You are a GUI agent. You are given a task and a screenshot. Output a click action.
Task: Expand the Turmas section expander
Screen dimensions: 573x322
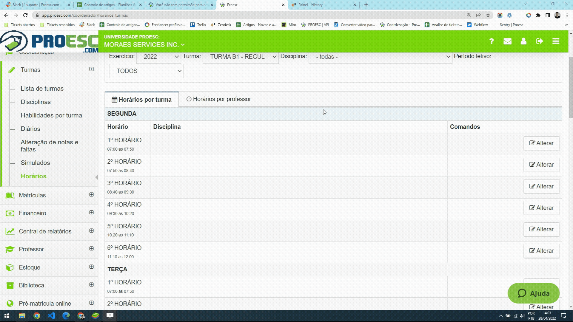tap(92, 69)
